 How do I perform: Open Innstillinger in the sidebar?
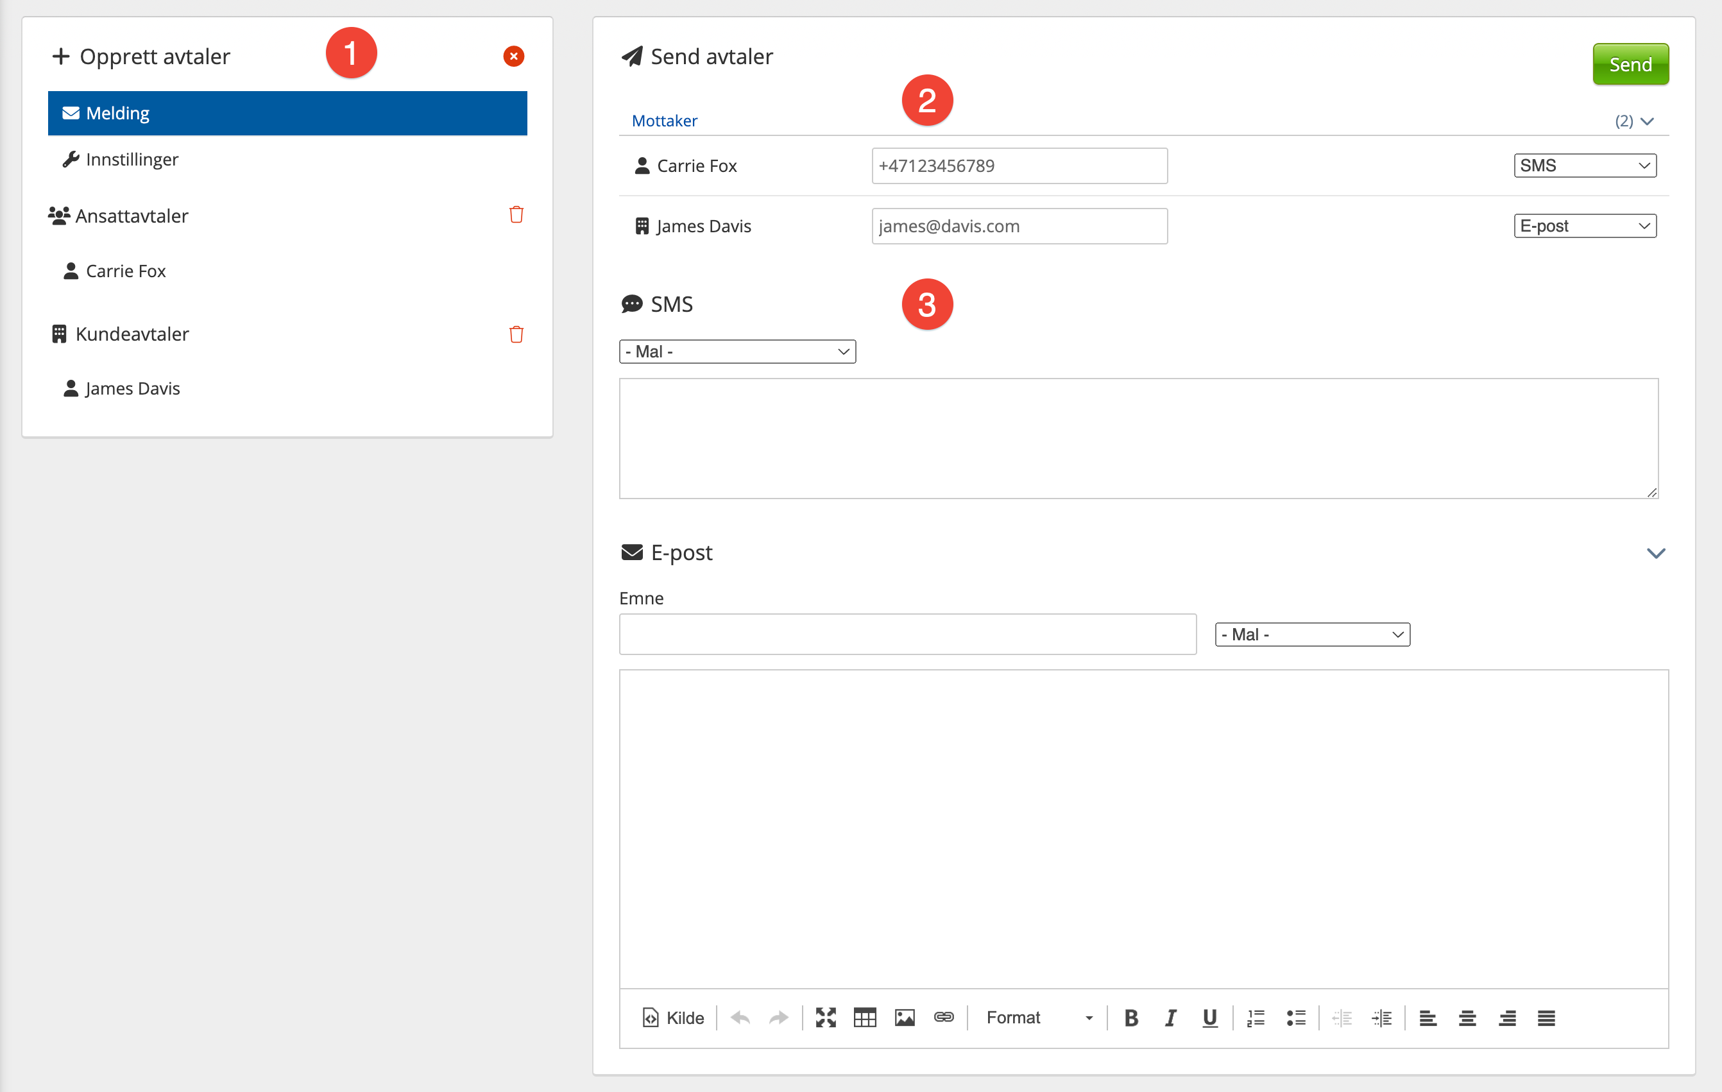click(132, 160)
